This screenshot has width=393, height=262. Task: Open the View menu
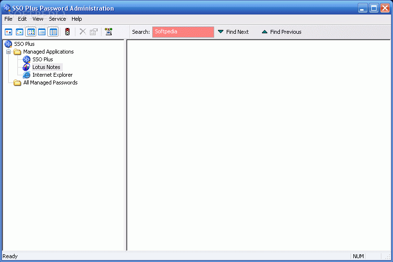(38, 19)
